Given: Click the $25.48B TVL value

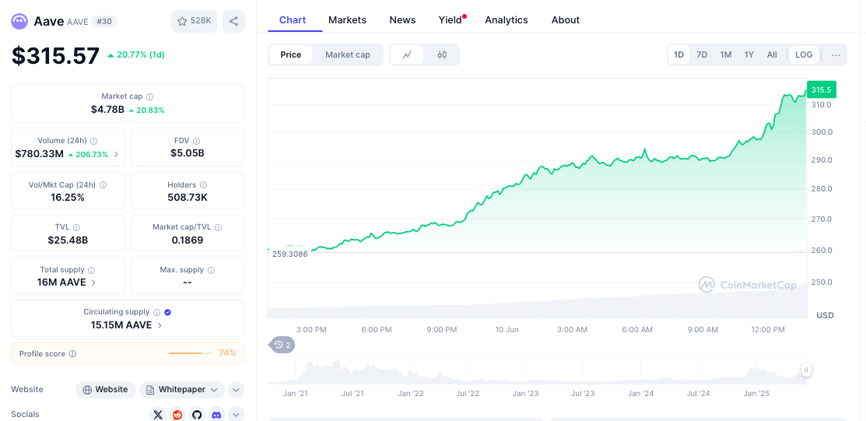Looking at the screenshot, I should pyautogui.click(x=68, y=240).
